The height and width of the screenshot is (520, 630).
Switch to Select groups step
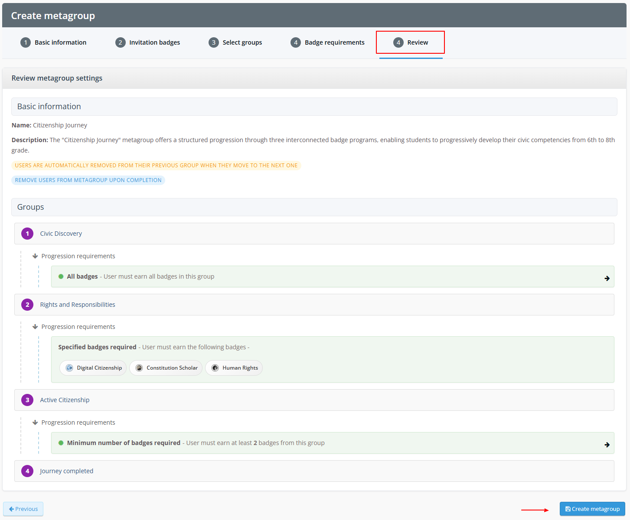click(x=235, y=42)
